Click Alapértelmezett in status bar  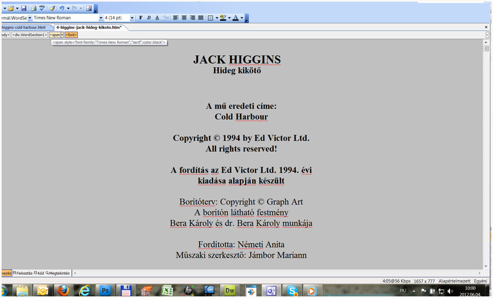click(454, 281)
